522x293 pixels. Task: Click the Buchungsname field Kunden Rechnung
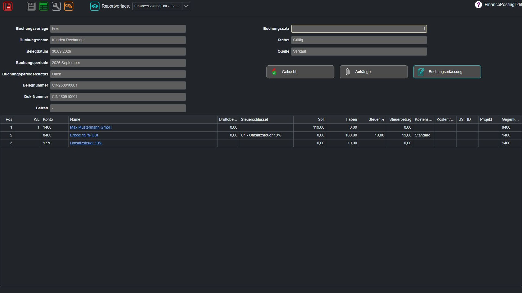tap(118, 40)
